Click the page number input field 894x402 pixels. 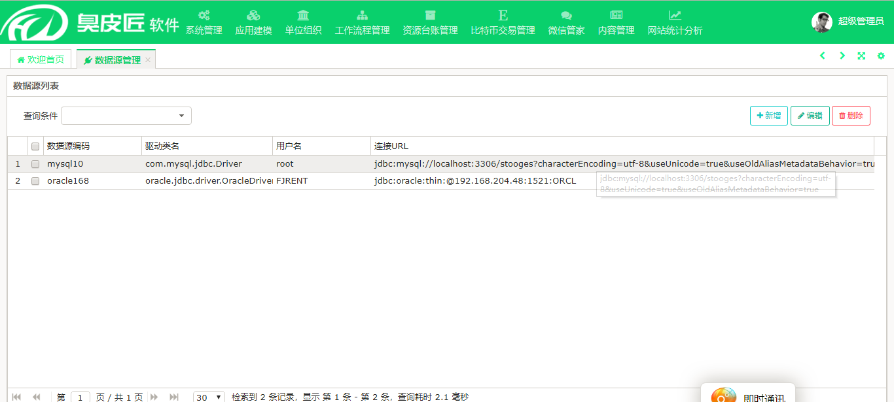click(80, 397)
